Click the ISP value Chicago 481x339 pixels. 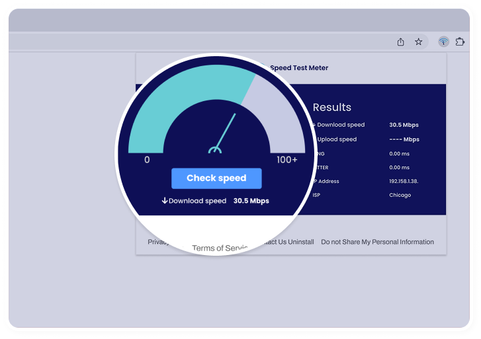pyautogui.click(x=400, y=195)
